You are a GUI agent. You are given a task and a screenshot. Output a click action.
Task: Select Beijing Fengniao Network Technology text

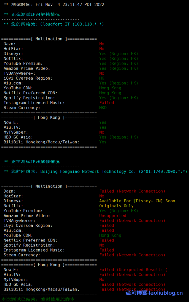pos(88,171)
